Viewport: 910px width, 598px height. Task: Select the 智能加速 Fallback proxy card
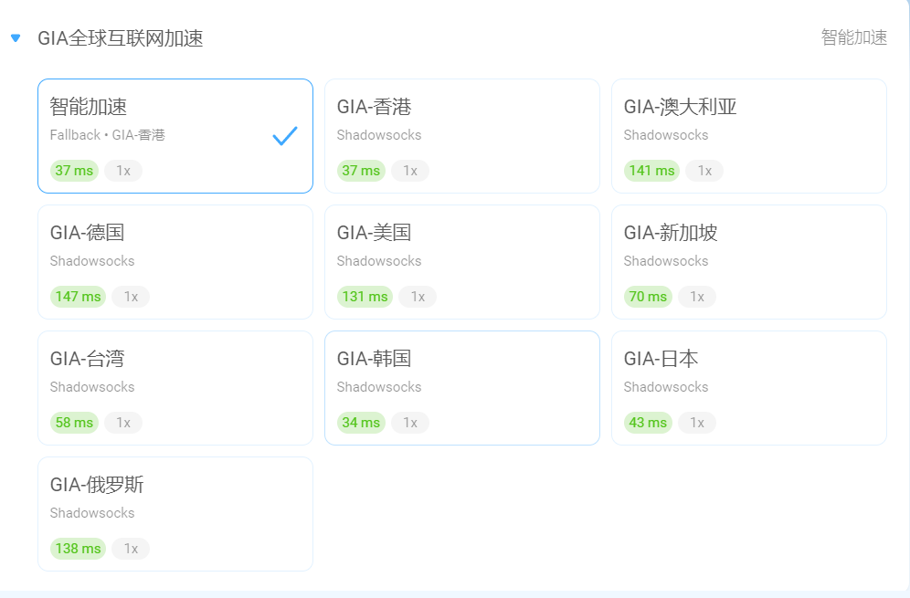click(175, 136)
